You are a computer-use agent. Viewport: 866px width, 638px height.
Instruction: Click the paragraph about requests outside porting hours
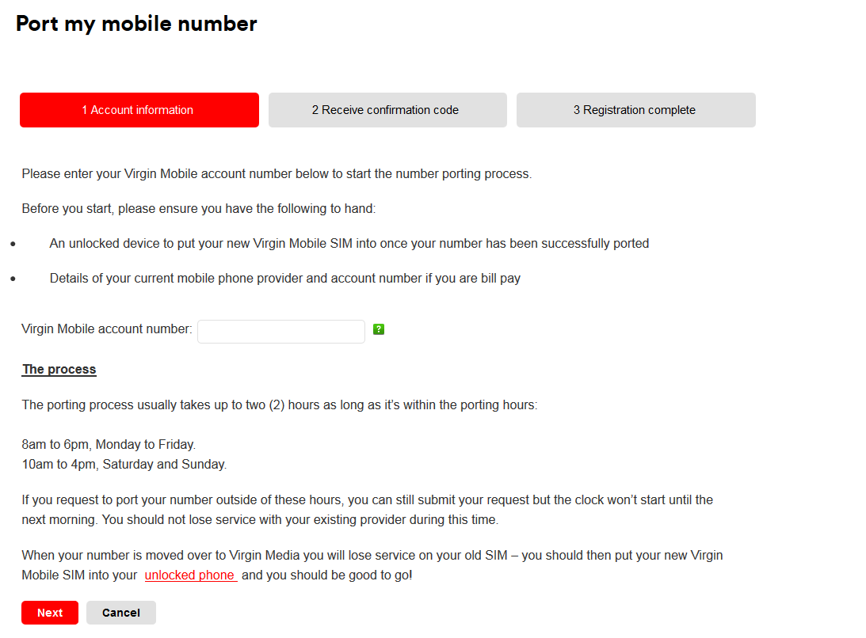point(368,510)
